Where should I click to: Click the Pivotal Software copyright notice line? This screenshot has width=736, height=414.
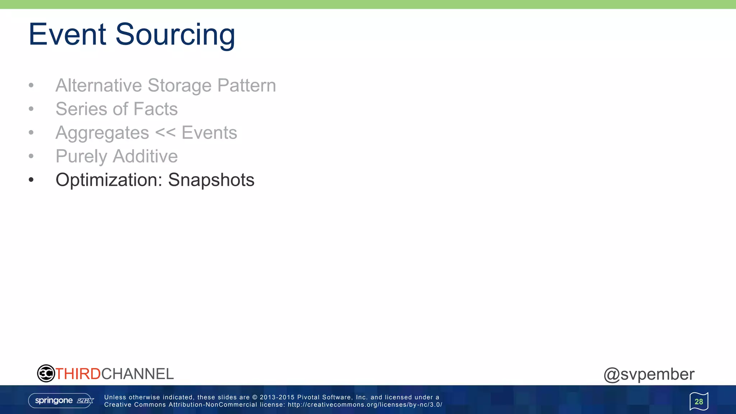pos(272,397)
